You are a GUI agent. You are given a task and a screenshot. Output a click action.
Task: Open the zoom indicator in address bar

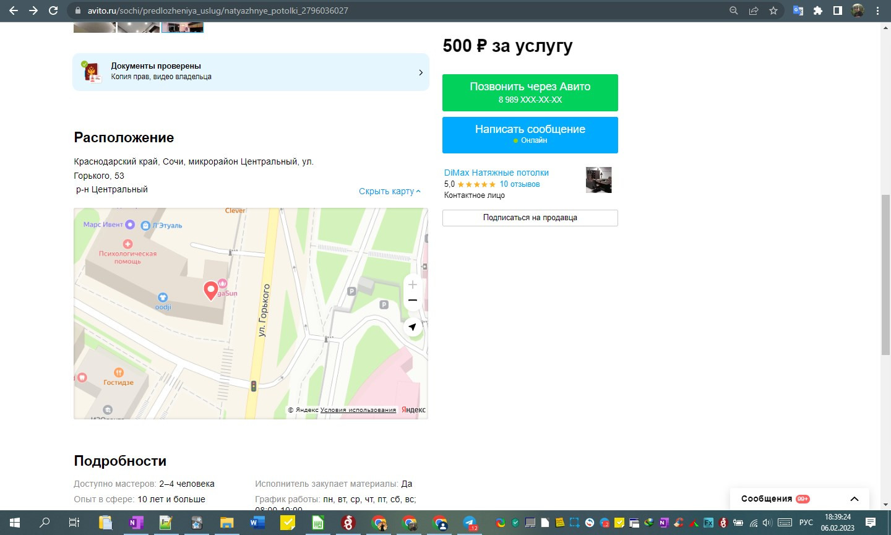click(x=734, y=11)
